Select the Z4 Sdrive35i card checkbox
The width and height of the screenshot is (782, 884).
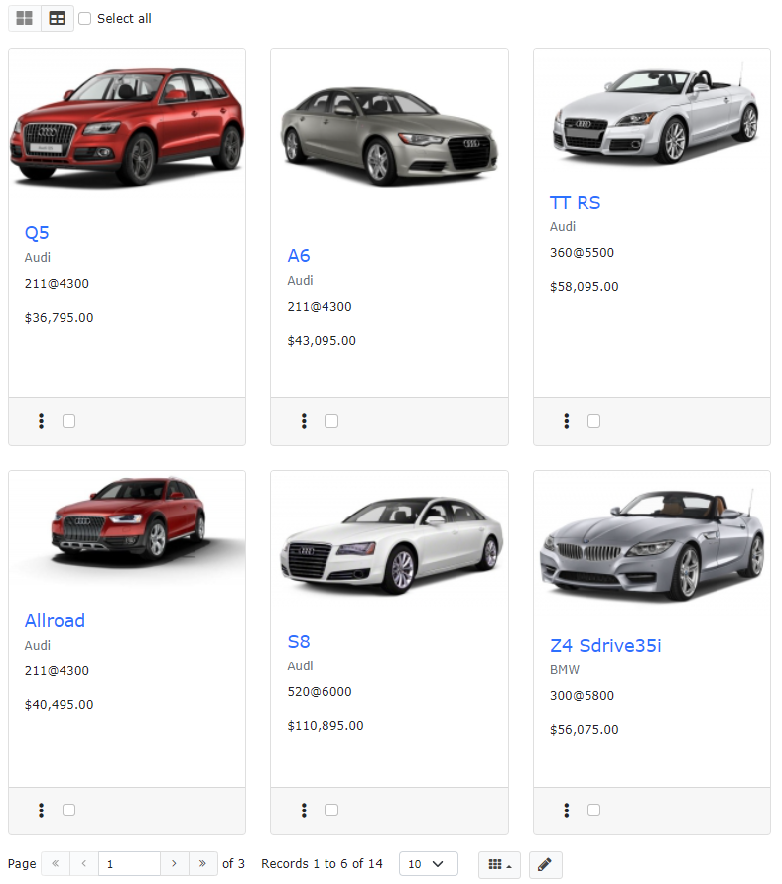point(593,810)
